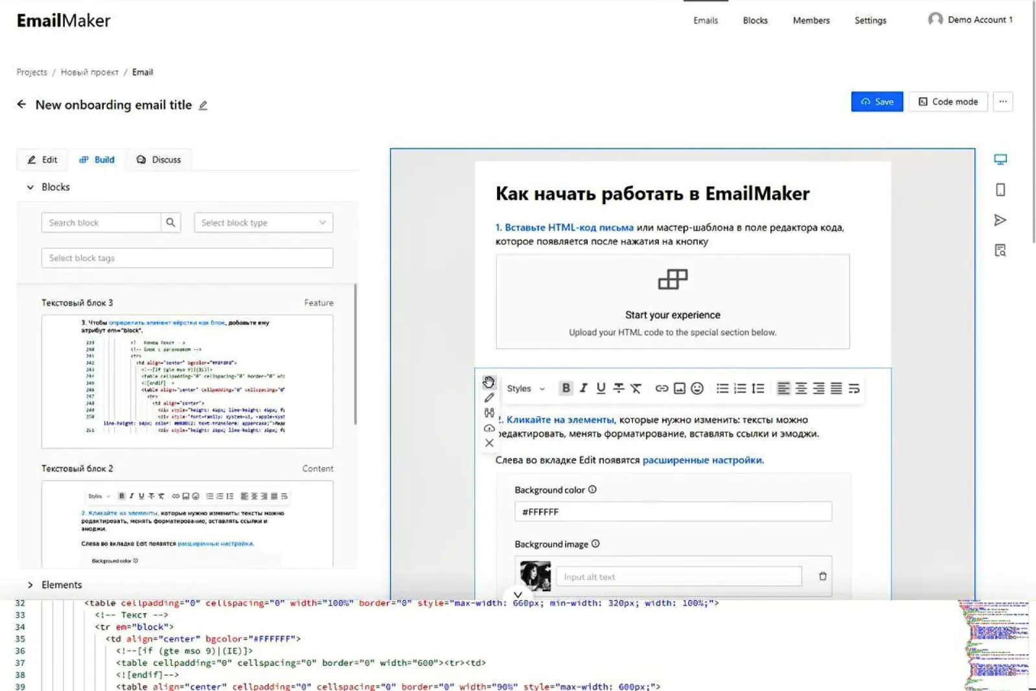This screenshot has width=1036, height=691.
Task: Create a bulleted list
Action: point(722,388)
